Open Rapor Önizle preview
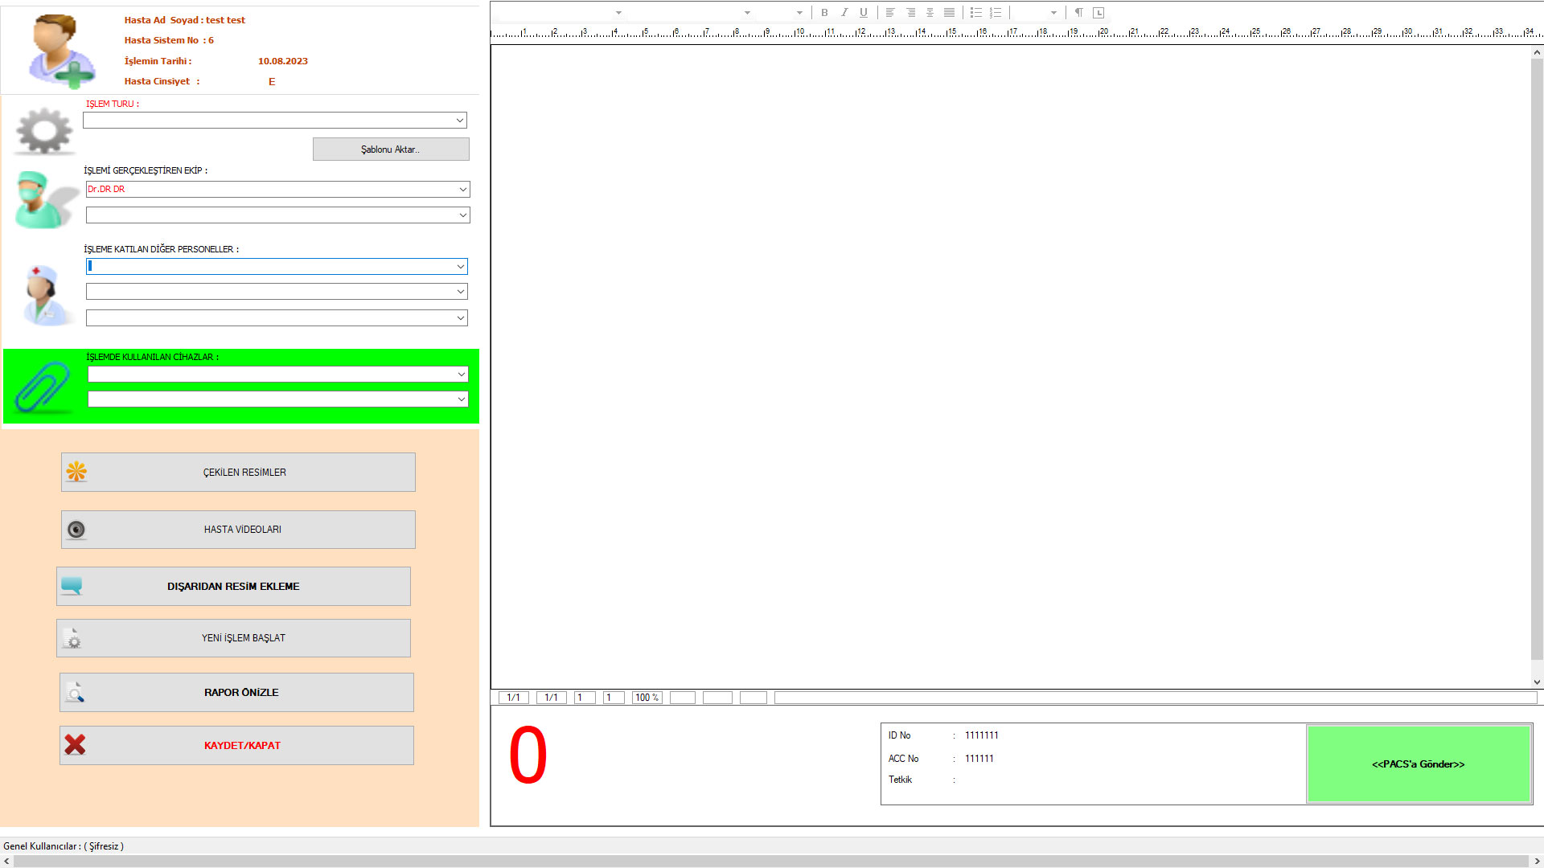This screenshot has height=868, width=1544. tap(236, 693)
